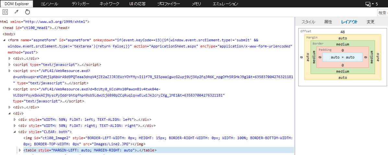
Task: Click the document mode number 5
Action: tap(377, 4)
